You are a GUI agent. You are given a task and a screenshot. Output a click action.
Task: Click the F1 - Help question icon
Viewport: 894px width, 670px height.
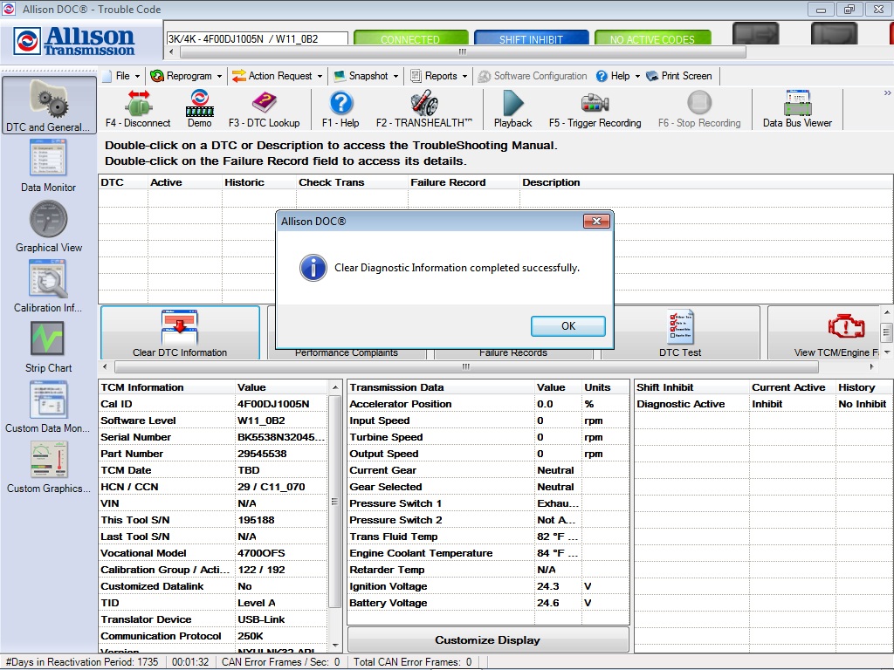coord(341,103)
